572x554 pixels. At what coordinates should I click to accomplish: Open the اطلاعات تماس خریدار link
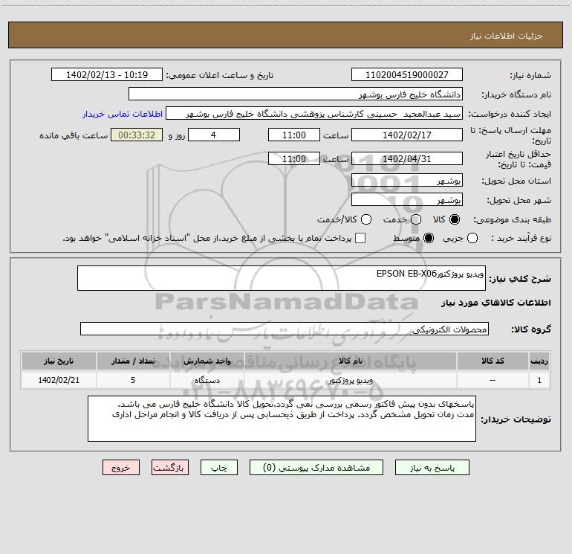pyautogui.click(x=123, y=114)
